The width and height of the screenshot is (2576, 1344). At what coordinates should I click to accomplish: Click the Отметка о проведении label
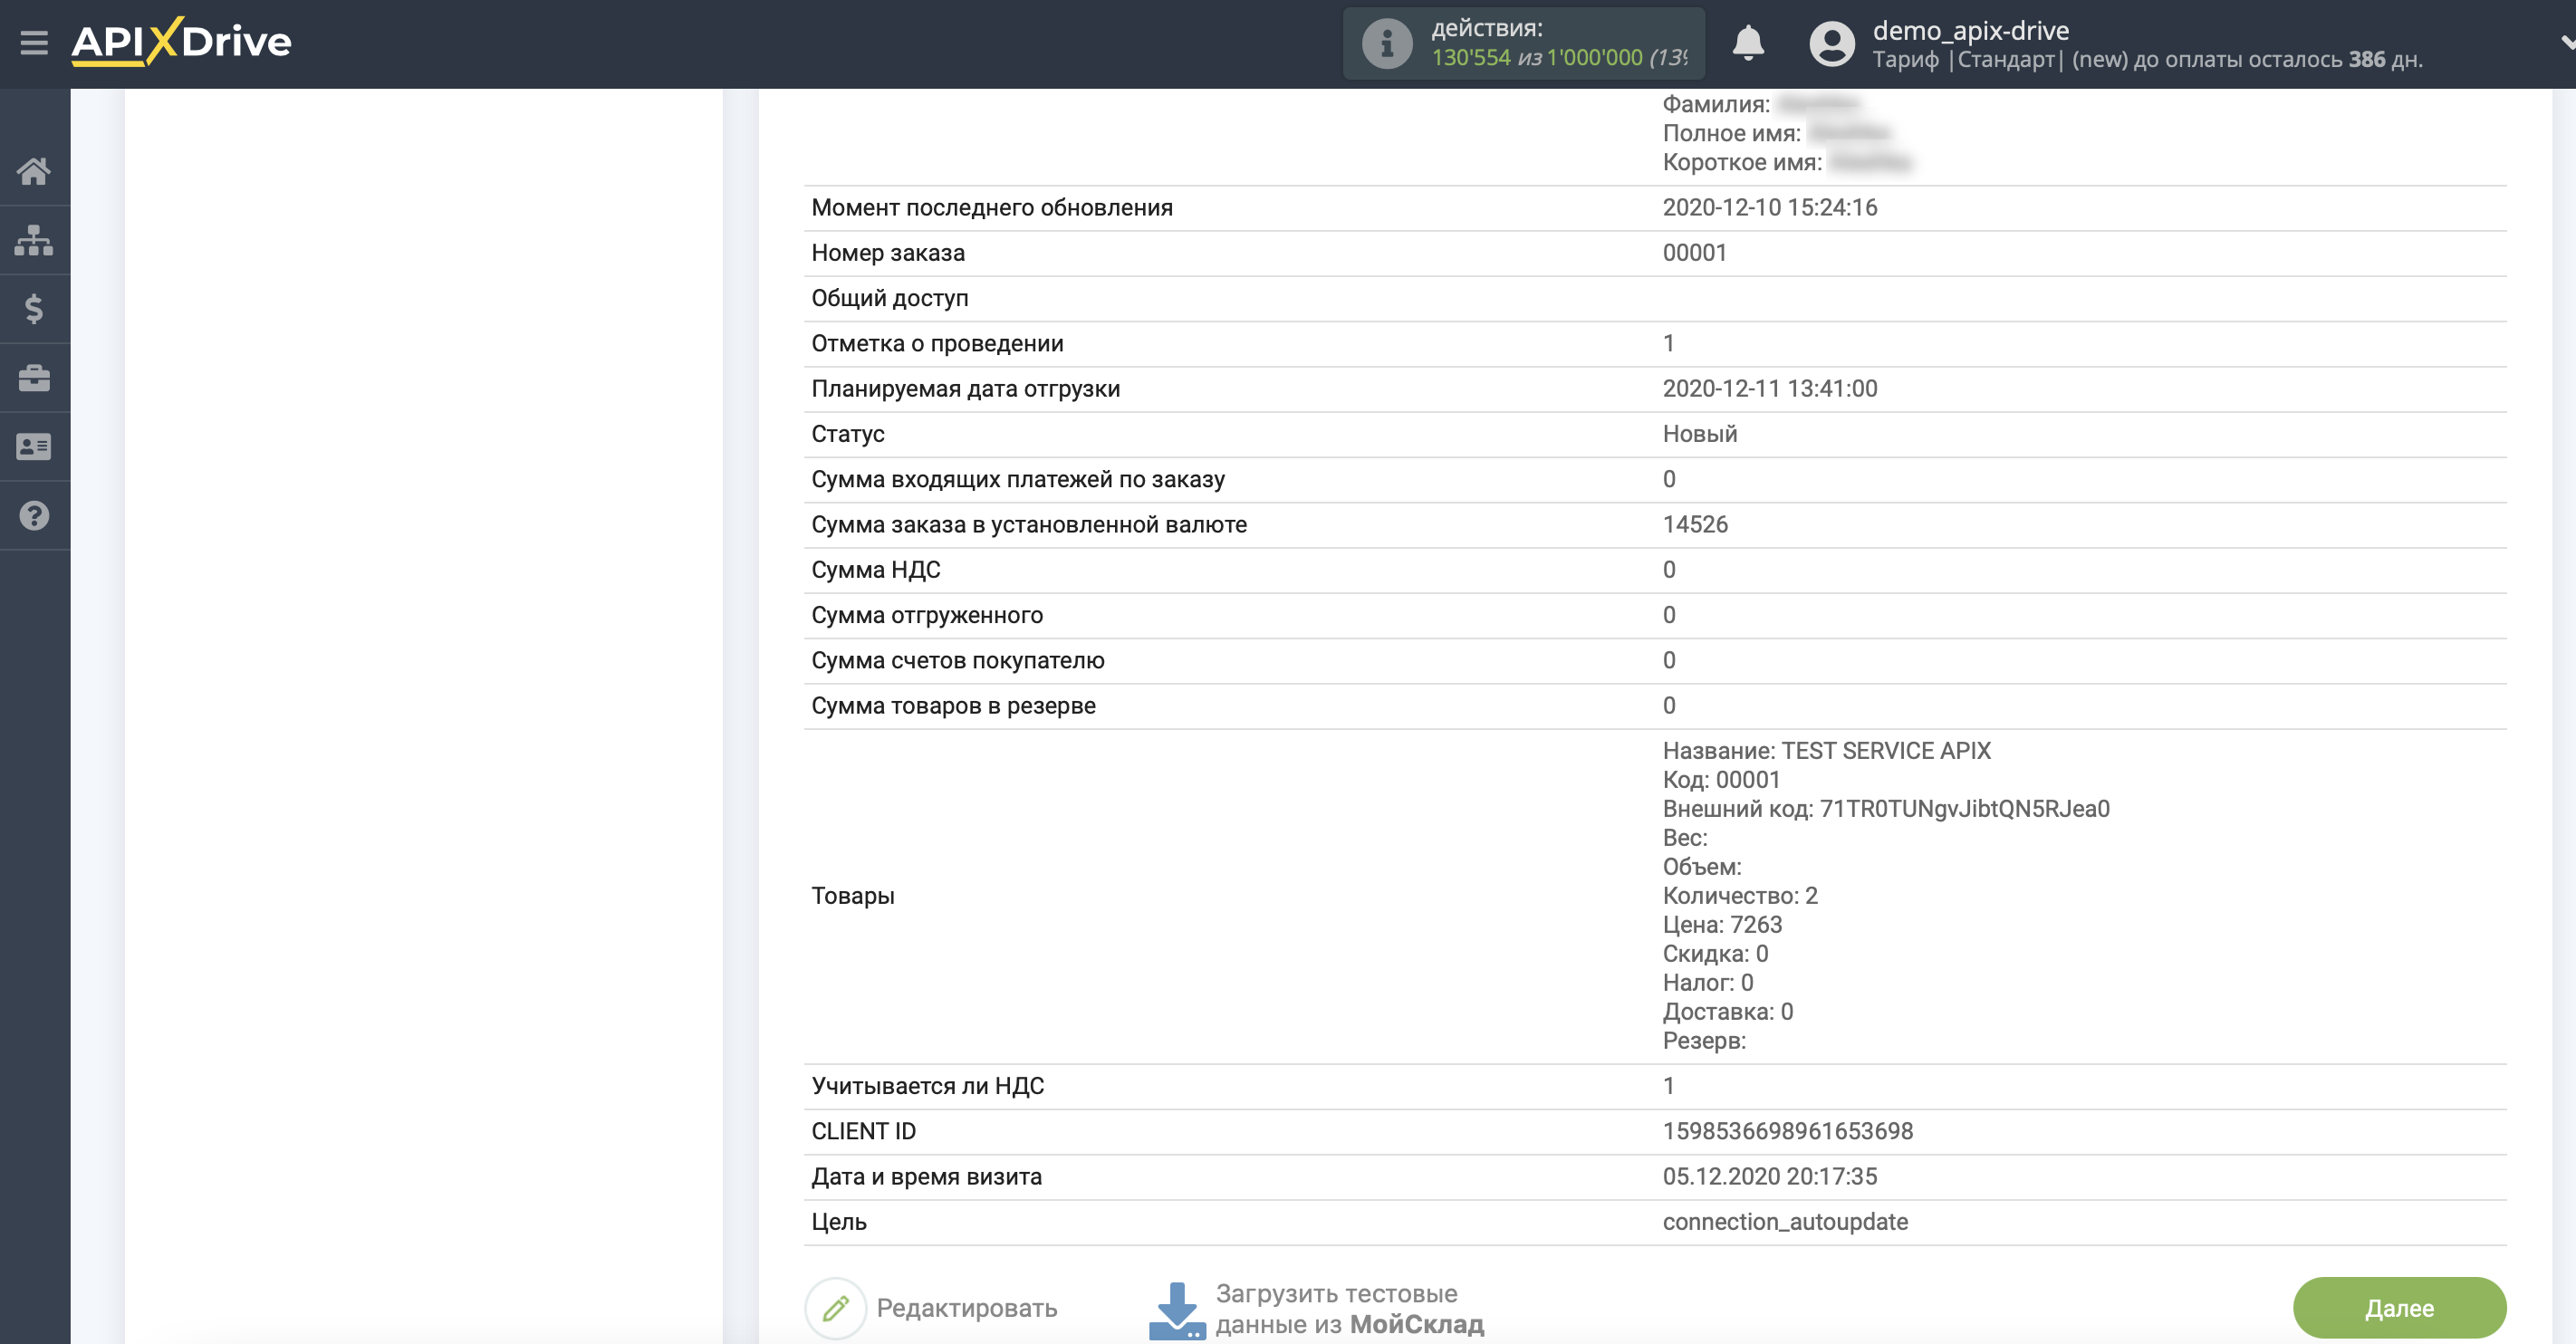point(936,344)
